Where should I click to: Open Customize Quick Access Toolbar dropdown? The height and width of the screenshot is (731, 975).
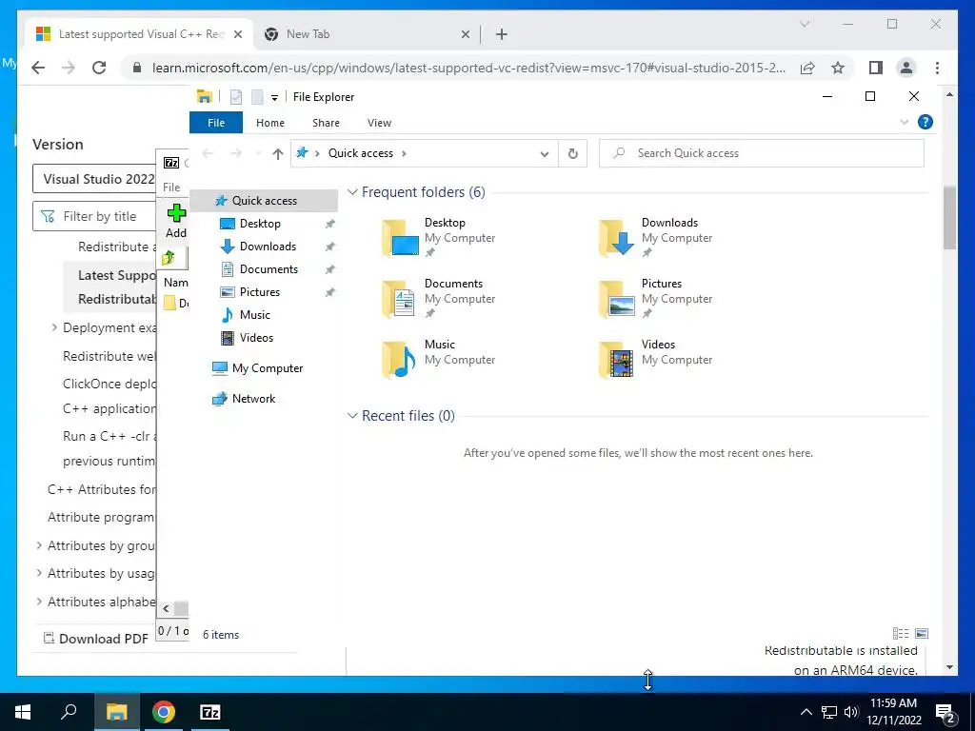coord(274,98)
